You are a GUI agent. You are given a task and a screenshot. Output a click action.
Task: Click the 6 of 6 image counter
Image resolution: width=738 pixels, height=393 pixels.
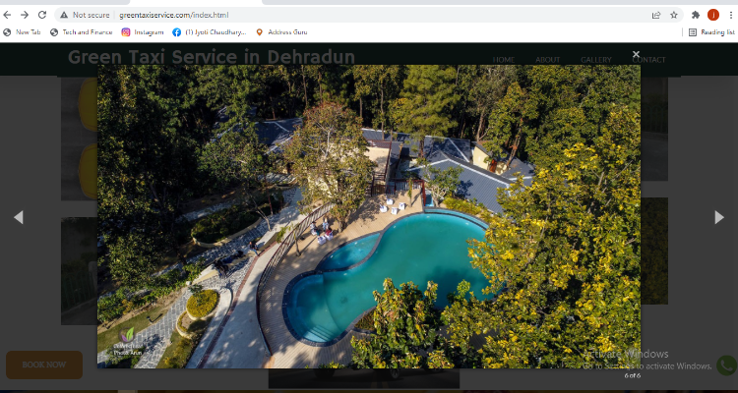click(632, 375)
